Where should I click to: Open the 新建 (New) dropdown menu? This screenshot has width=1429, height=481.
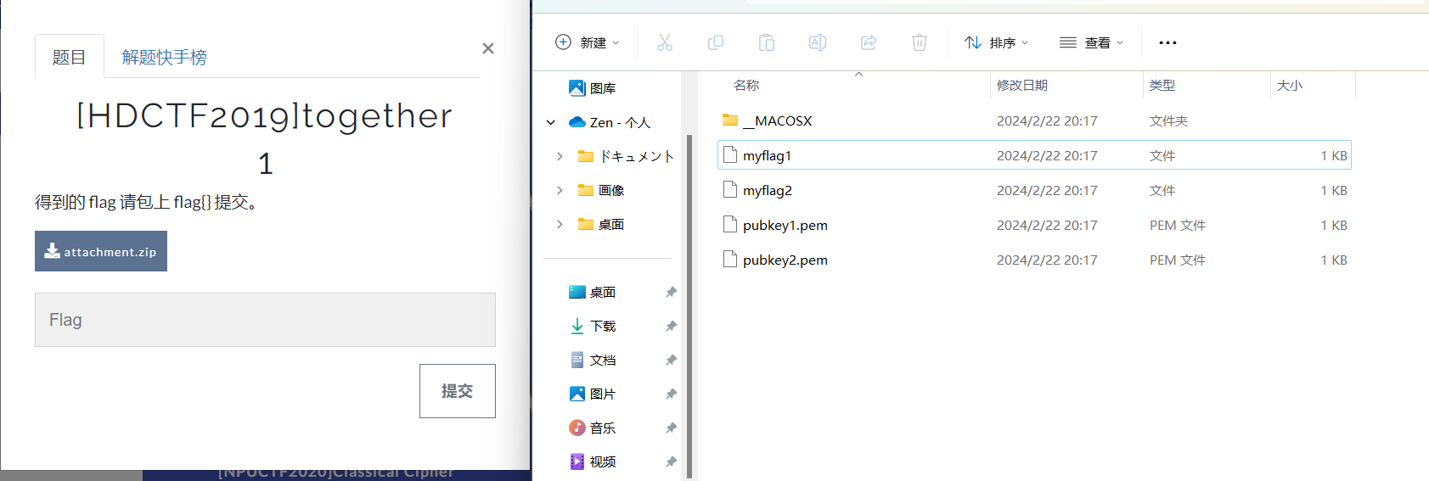(588, 42)
